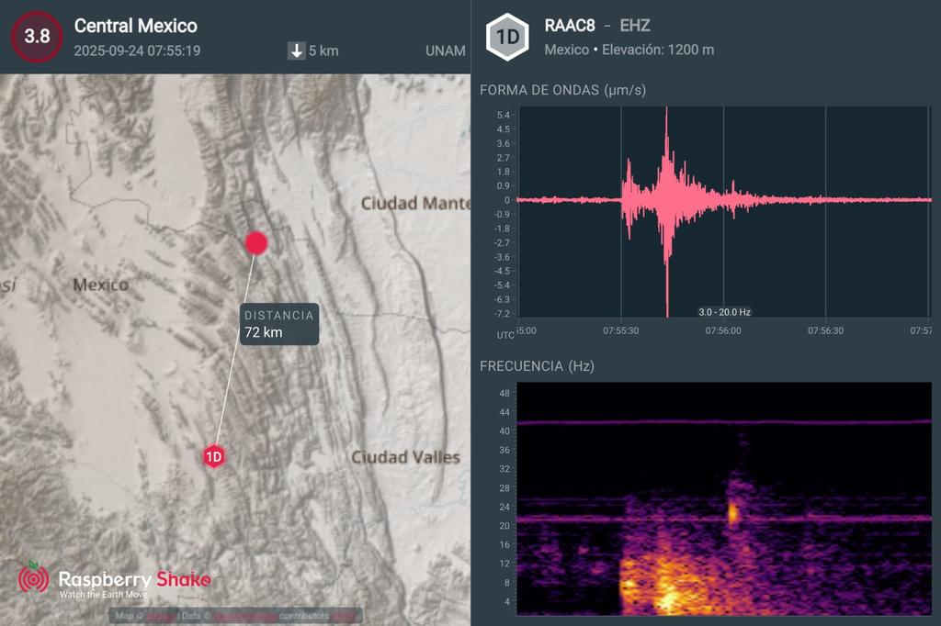Open the EHZ channel selector

(638, 26)
